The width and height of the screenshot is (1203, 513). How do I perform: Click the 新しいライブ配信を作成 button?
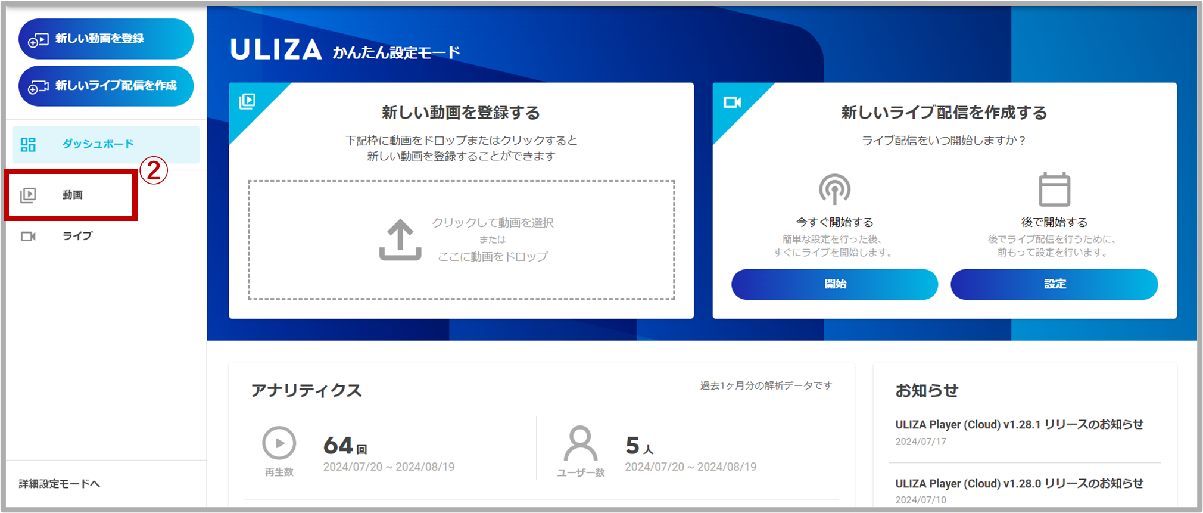[106, 86]
